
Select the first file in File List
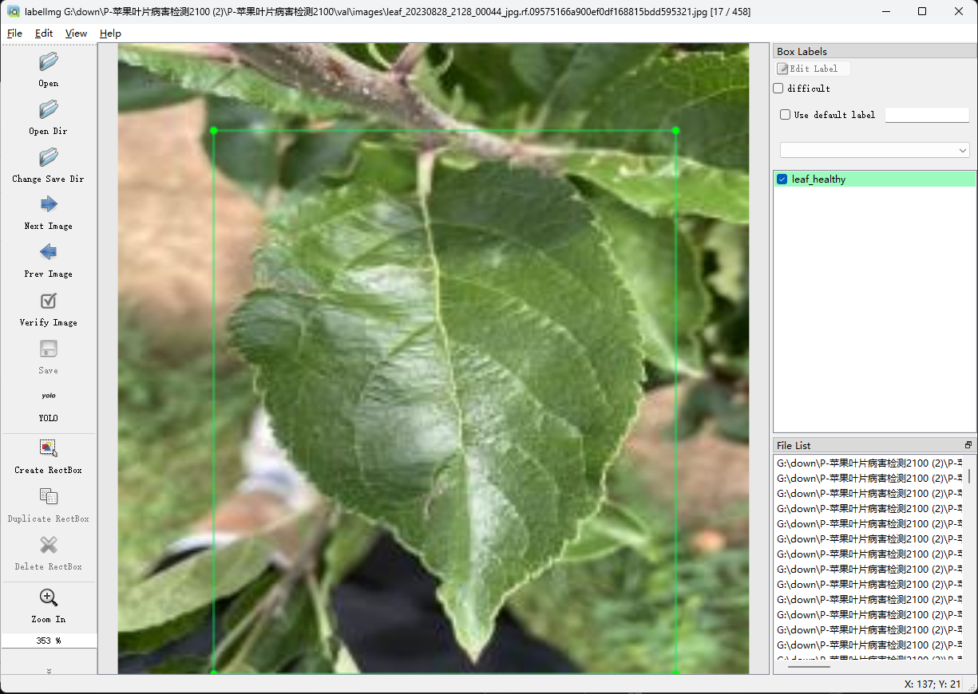click(869, 463)
